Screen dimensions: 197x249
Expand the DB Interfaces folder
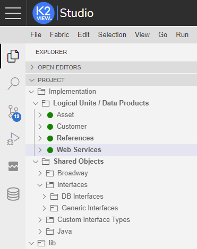44,197
